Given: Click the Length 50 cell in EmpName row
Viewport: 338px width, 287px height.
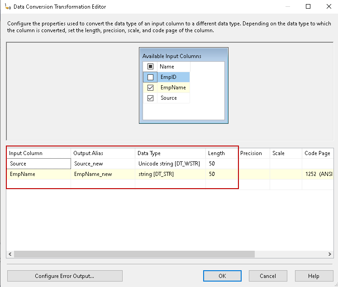Looking at the screenshot, I should point(222,174).
